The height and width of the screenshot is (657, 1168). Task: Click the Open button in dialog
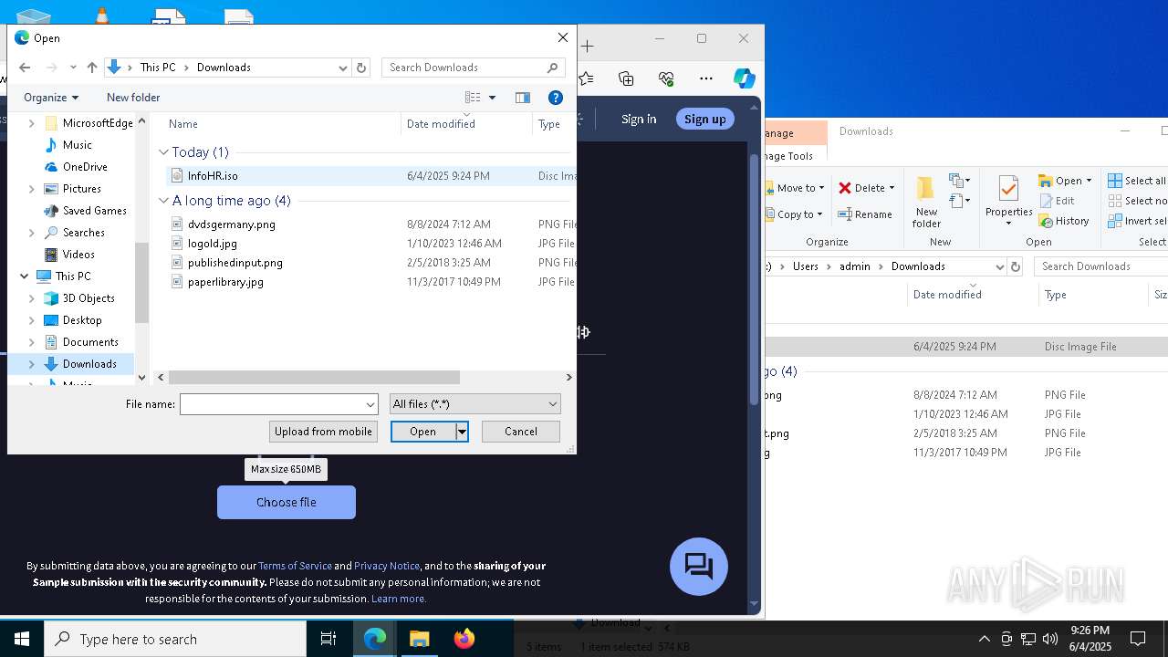click(422, 432)
